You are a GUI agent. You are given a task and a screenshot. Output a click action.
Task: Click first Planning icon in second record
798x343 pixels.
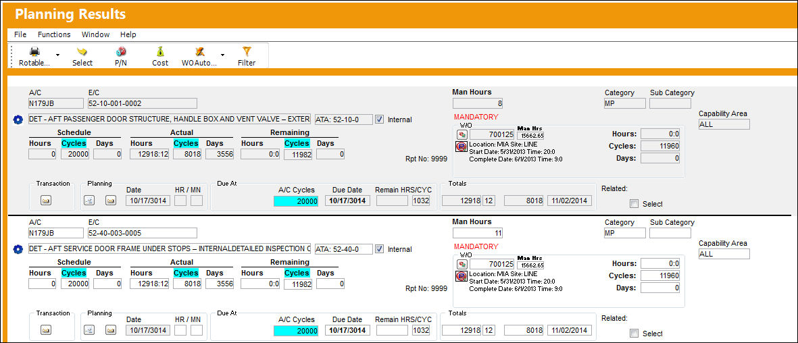[89, 330]
